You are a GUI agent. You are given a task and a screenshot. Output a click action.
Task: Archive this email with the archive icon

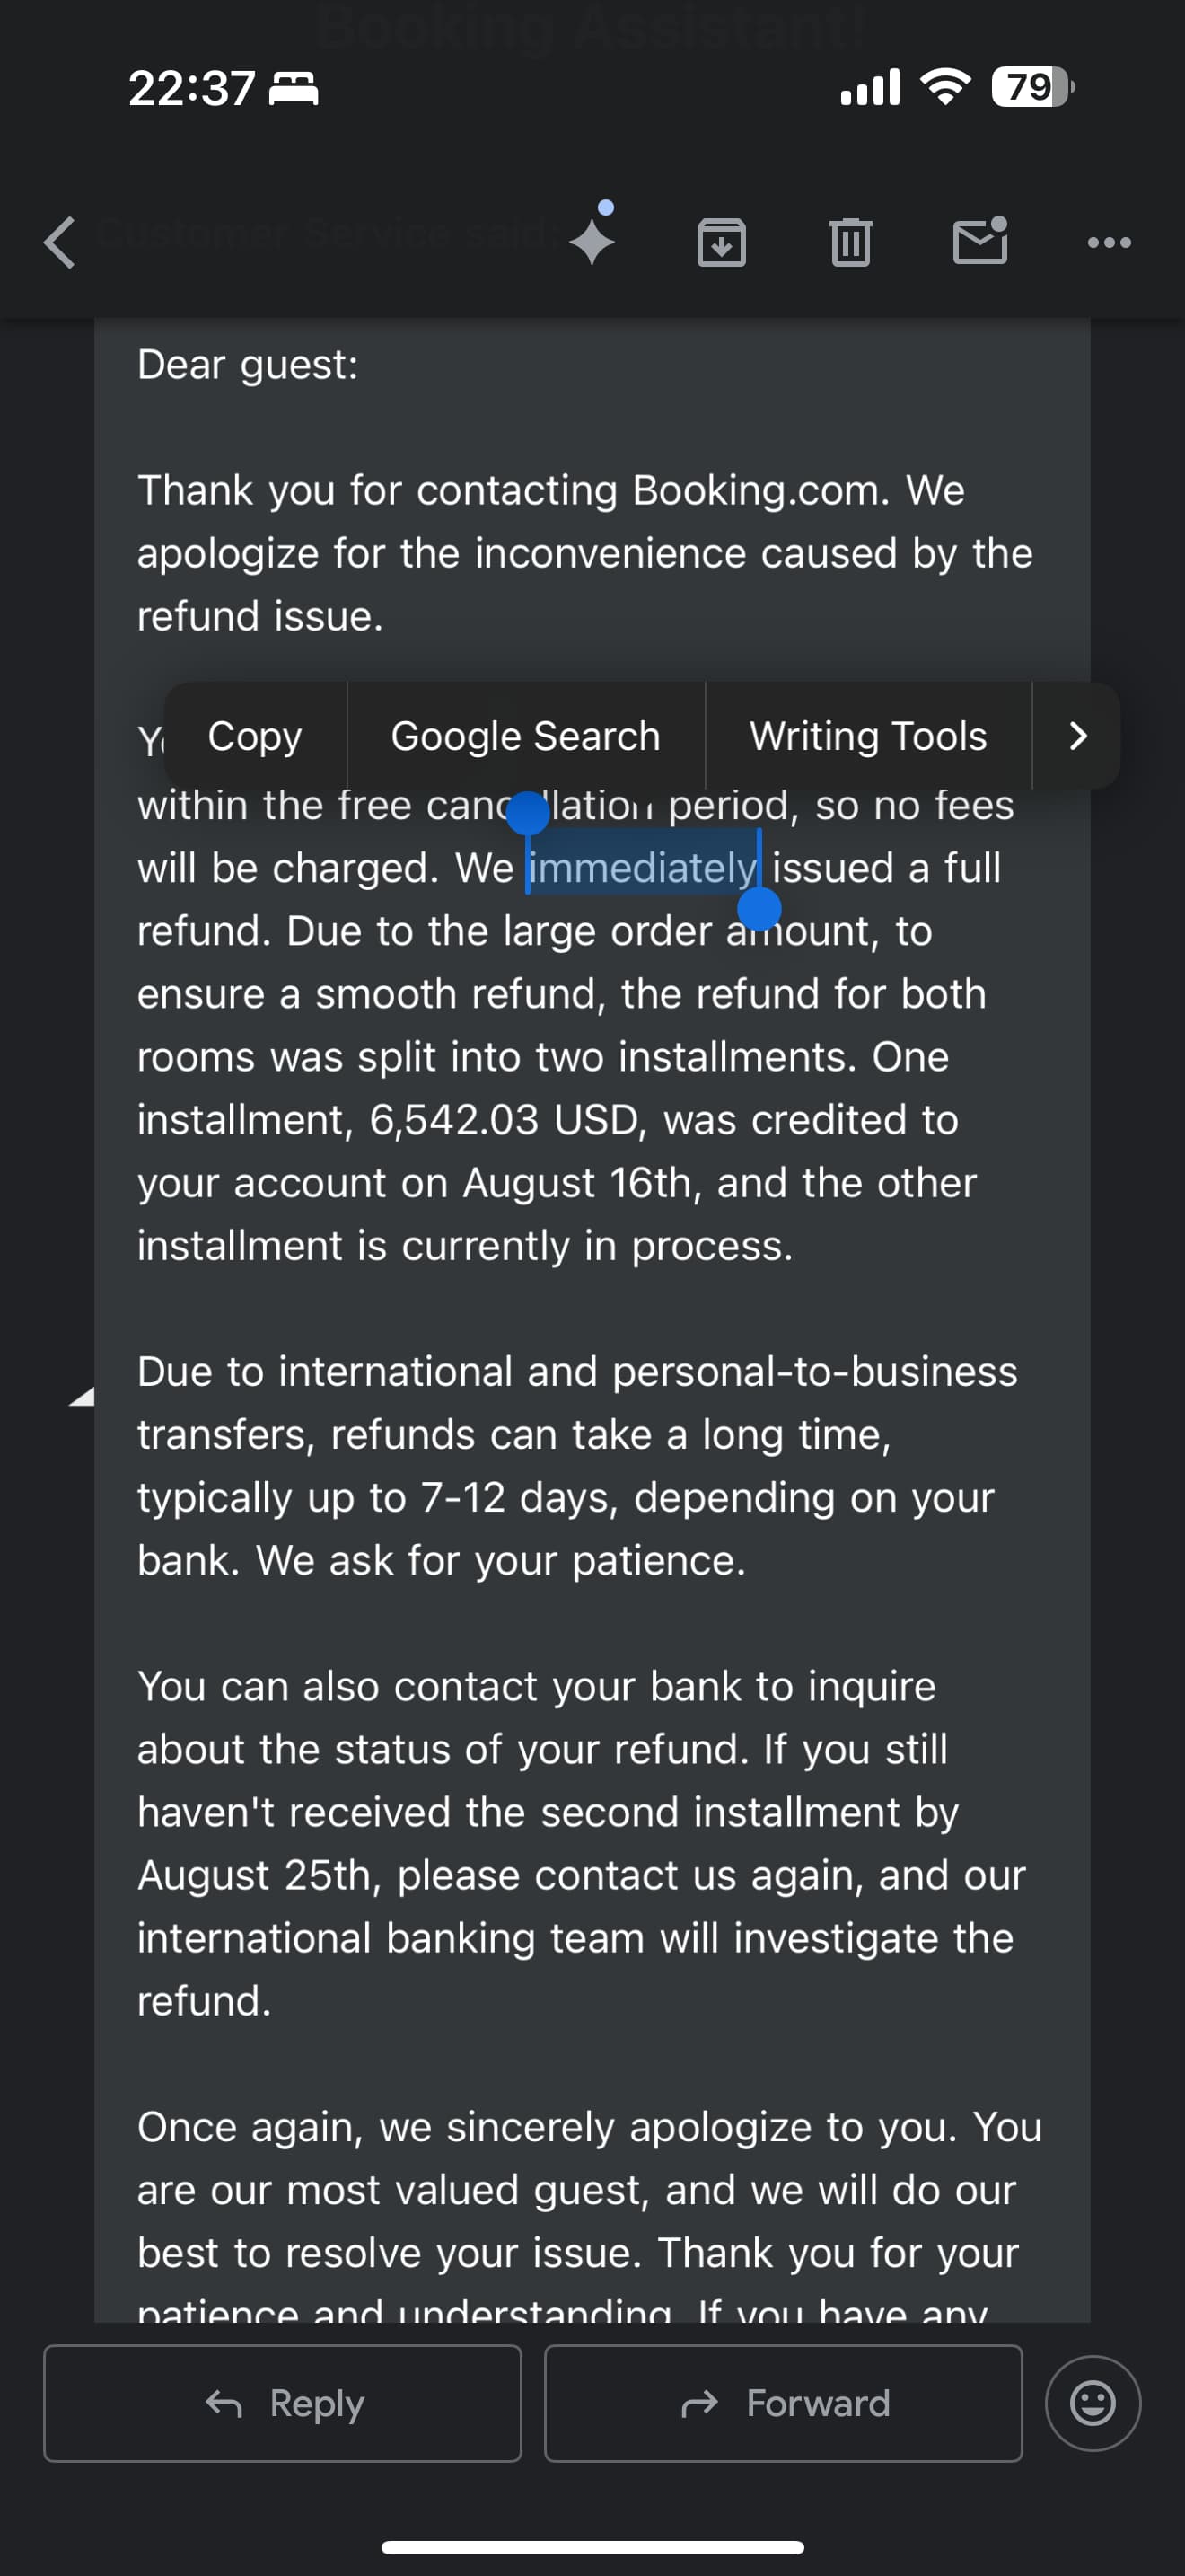click(722, 242)
